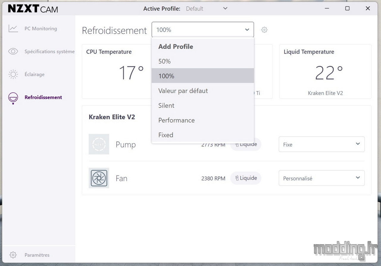Close the NZXT CAM window
This screenshot has height=266, width=381.
368,8
